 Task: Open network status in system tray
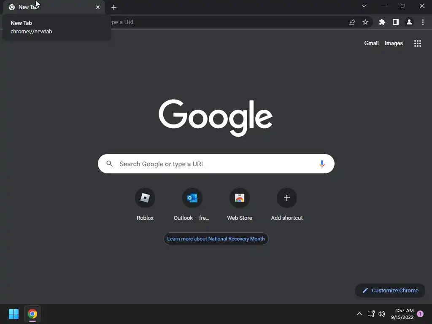tap(371, 314)
